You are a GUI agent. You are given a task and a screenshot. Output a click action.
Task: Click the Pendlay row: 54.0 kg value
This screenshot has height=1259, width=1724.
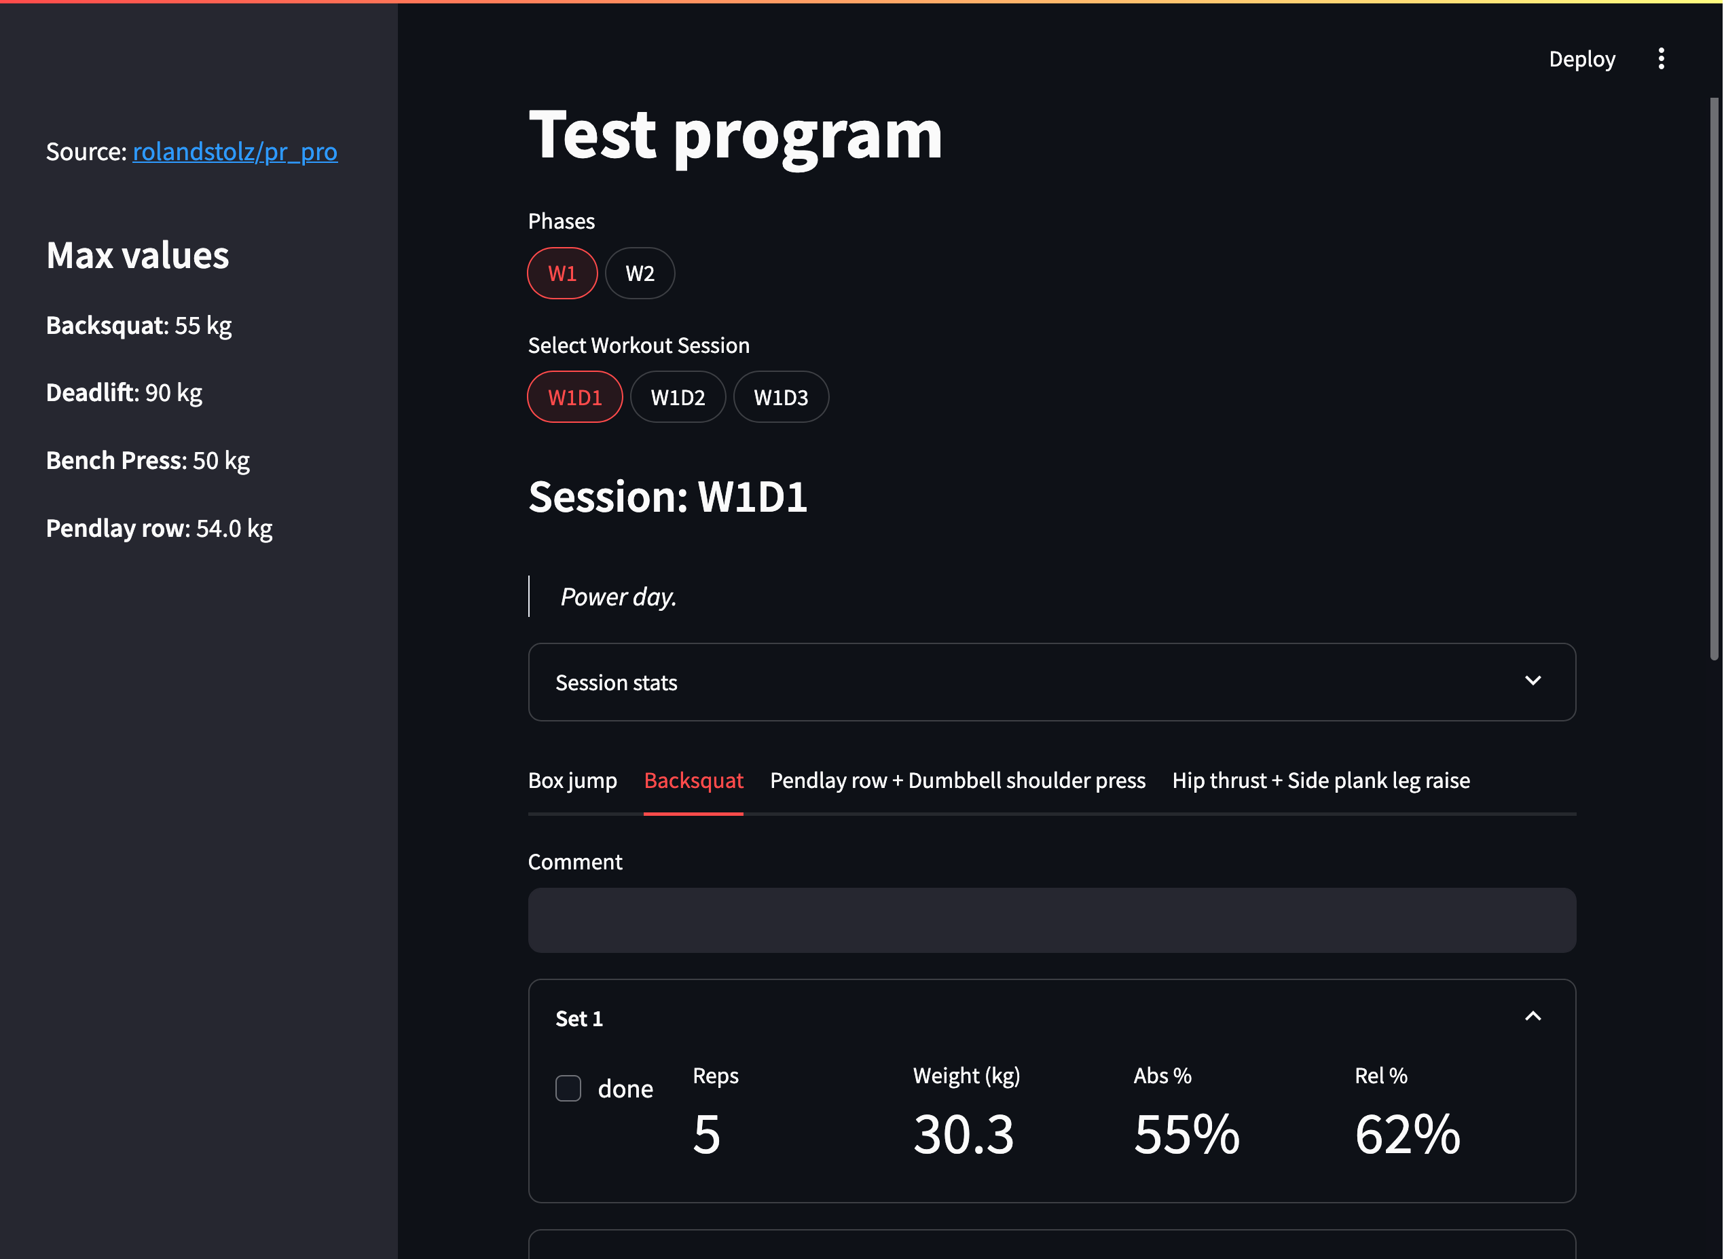click(160, 528)
